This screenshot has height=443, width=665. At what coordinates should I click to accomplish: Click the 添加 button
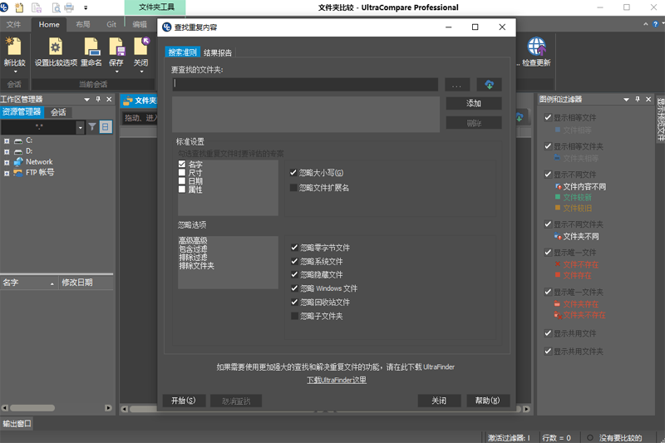[x=474, y=103]
